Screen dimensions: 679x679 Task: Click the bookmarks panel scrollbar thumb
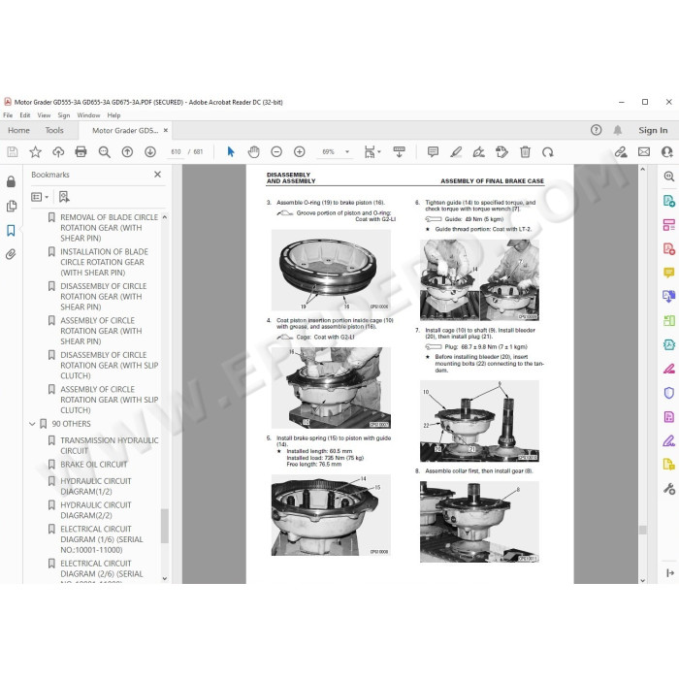[165, 526]
